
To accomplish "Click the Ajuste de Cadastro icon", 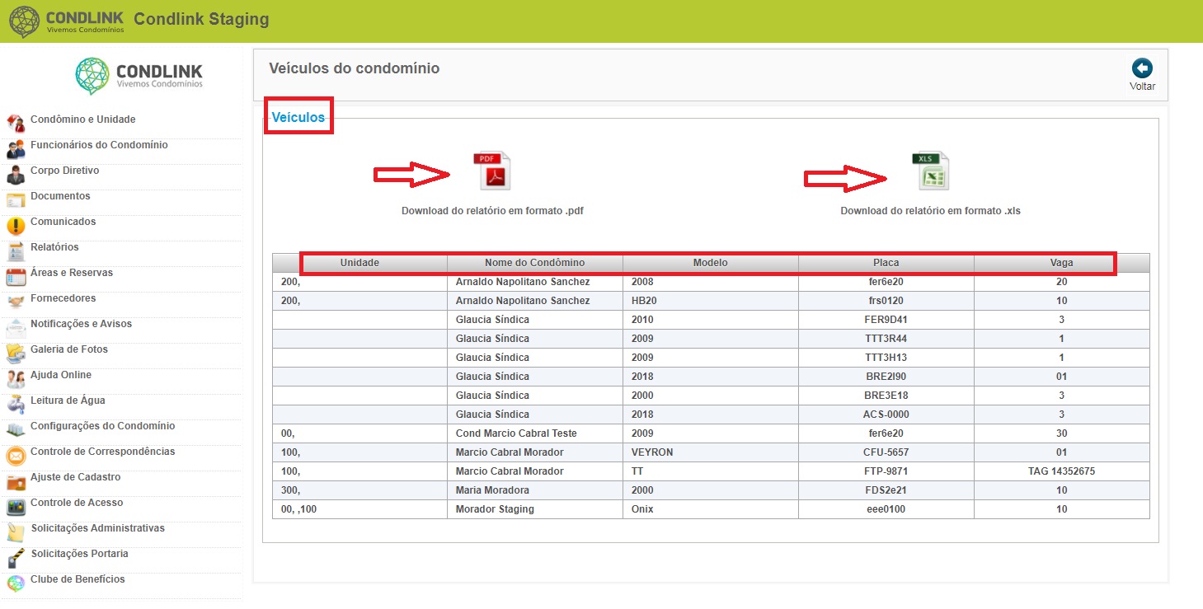I will pos(16,481).
